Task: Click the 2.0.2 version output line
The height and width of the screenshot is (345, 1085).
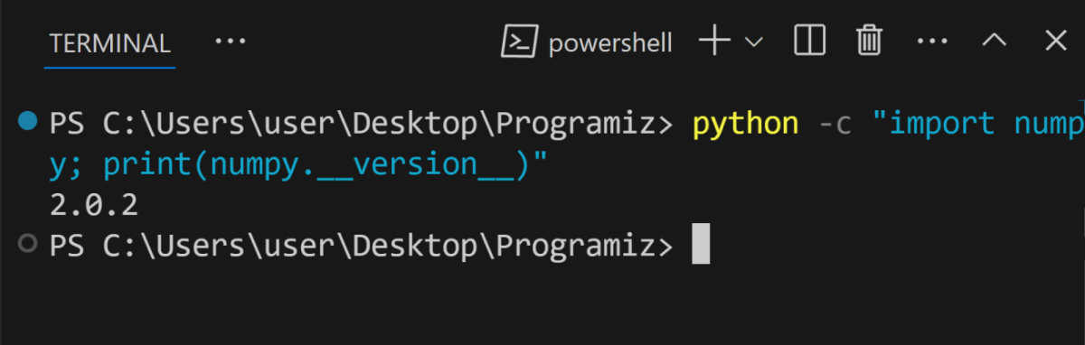Action: (94, 204)
